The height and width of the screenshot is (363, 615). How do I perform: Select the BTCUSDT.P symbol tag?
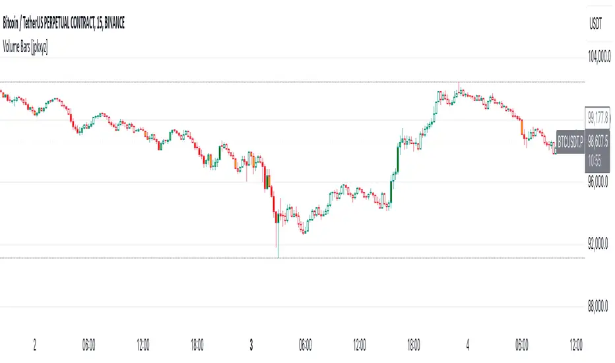click(x=569, y=141)
